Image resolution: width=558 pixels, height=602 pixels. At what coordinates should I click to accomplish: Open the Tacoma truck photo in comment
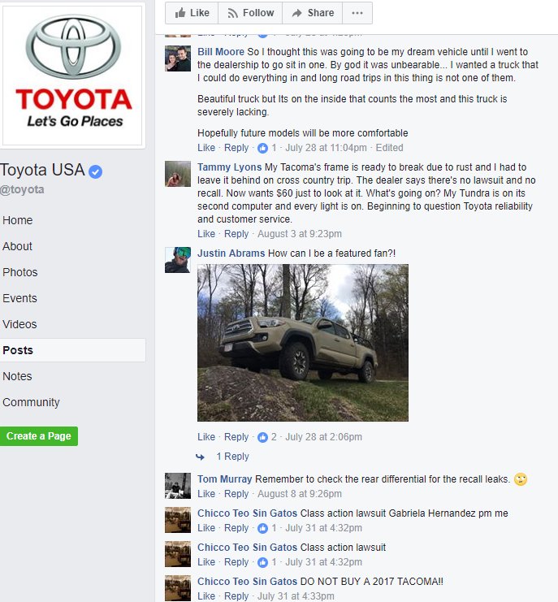(303, 343)
